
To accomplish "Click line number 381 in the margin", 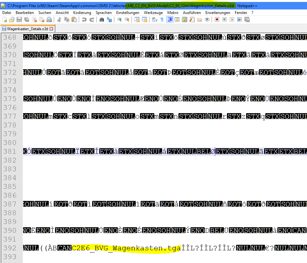I will (x=10, y=151).
